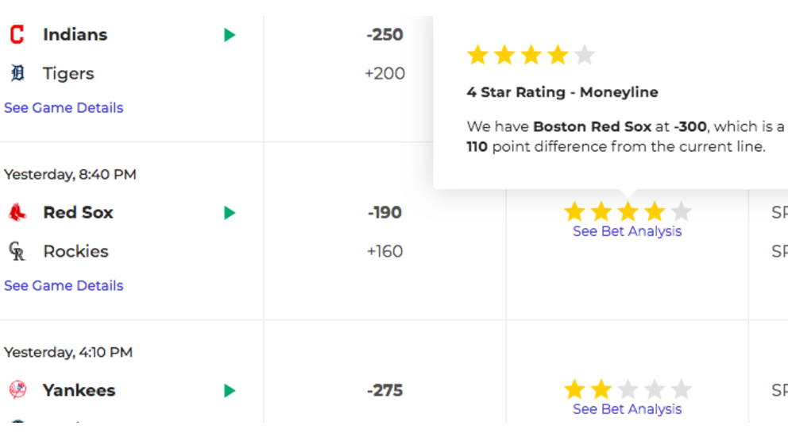Click the Red Sox team logo
Viewport: 788px width, 445px height.
click(17, 212)
